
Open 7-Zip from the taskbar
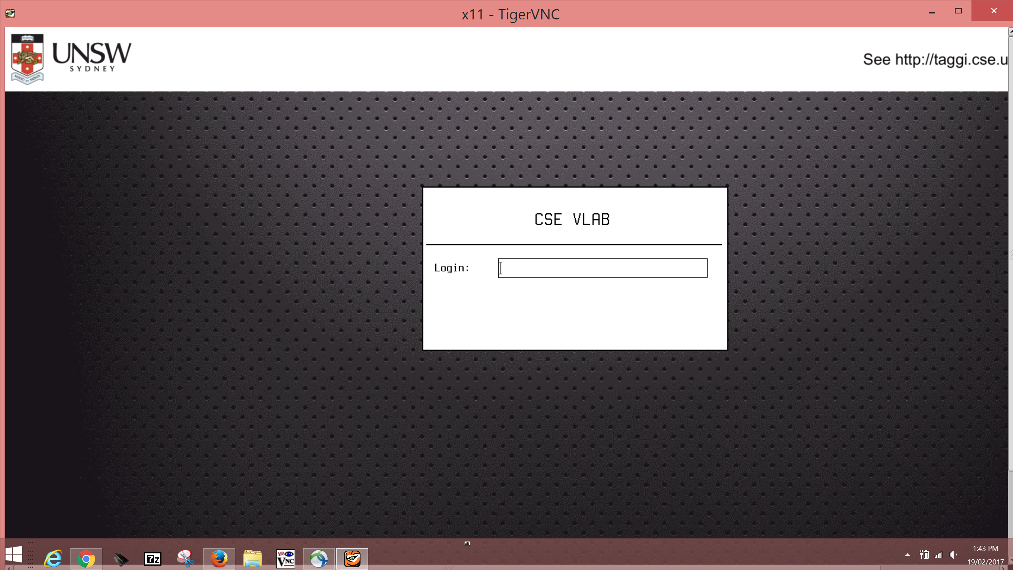pos(153,559)
